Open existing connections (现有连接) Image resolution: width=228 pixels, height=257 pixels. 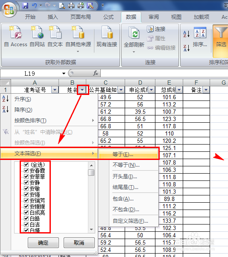(107, 36)
